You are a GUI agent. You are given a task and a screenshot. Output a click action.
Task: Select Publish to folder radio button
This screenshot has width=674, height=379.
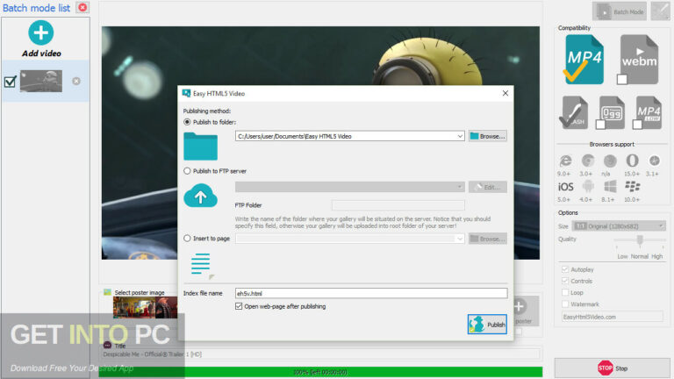pos(187,122)
